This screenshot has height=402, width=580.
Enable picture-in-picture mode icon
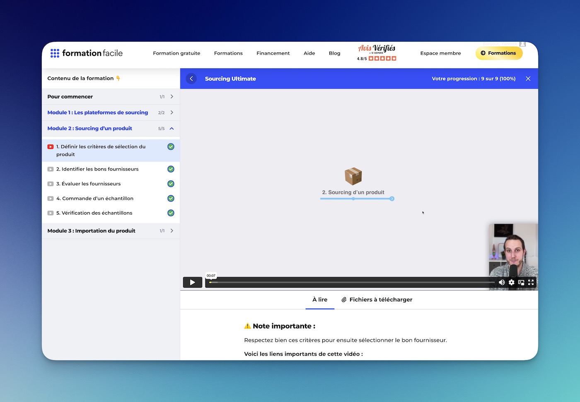(521, 282)
